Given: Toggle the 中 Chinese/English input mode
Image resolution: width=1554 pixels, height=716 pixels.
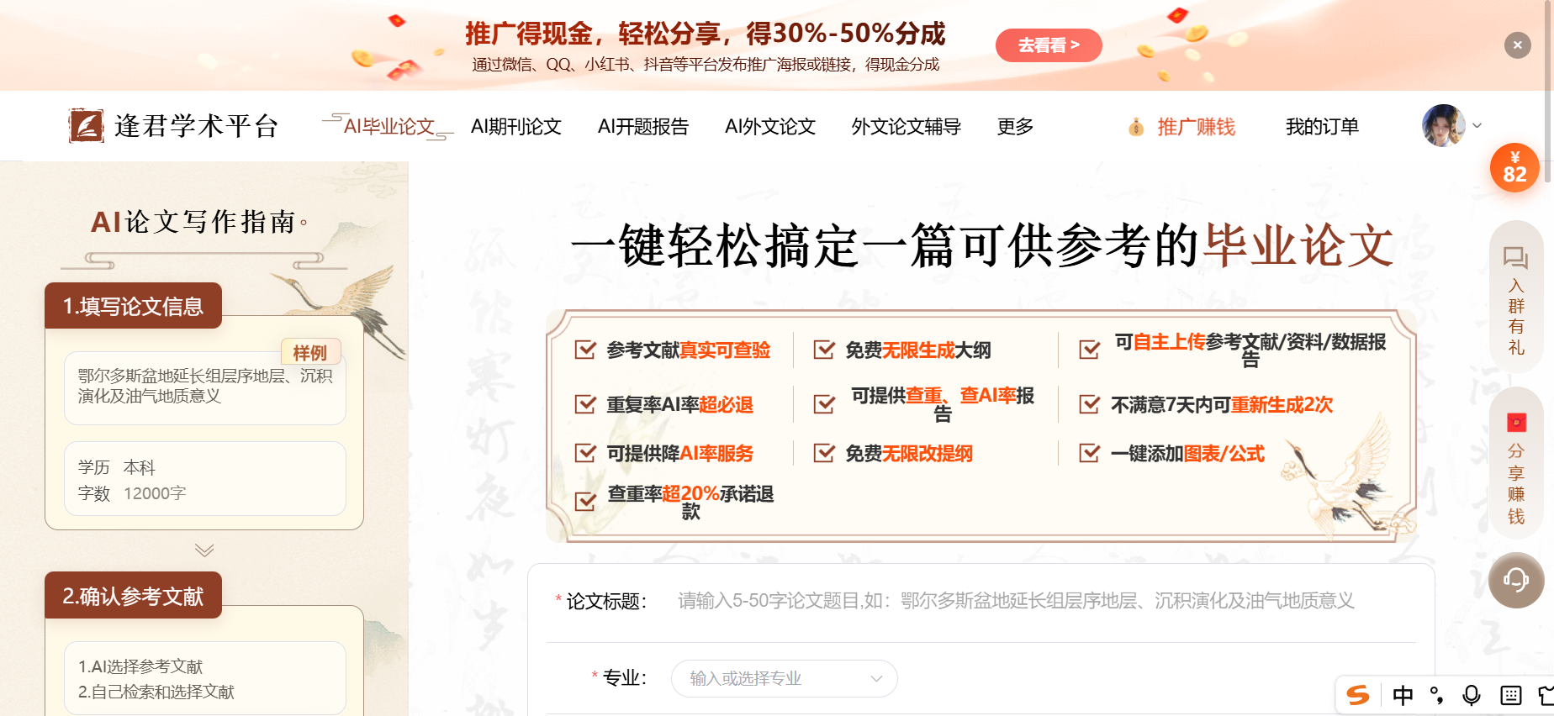Looking at the screenshot, I should (1403, 695).
